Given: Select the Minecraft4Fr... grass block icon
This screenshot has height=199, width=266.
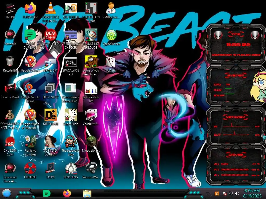Looking at the screenshot, I should tap(91, 144).
